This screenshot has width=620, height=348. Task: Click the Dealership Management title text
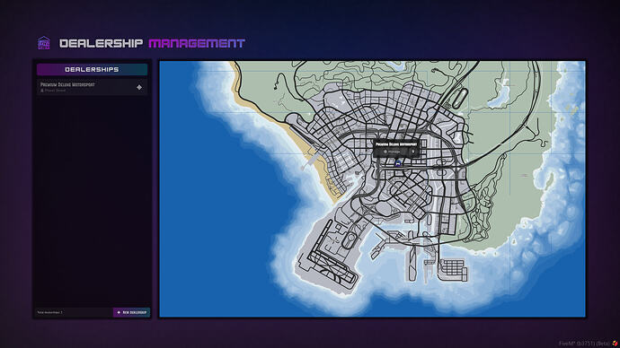pos(152,43)
